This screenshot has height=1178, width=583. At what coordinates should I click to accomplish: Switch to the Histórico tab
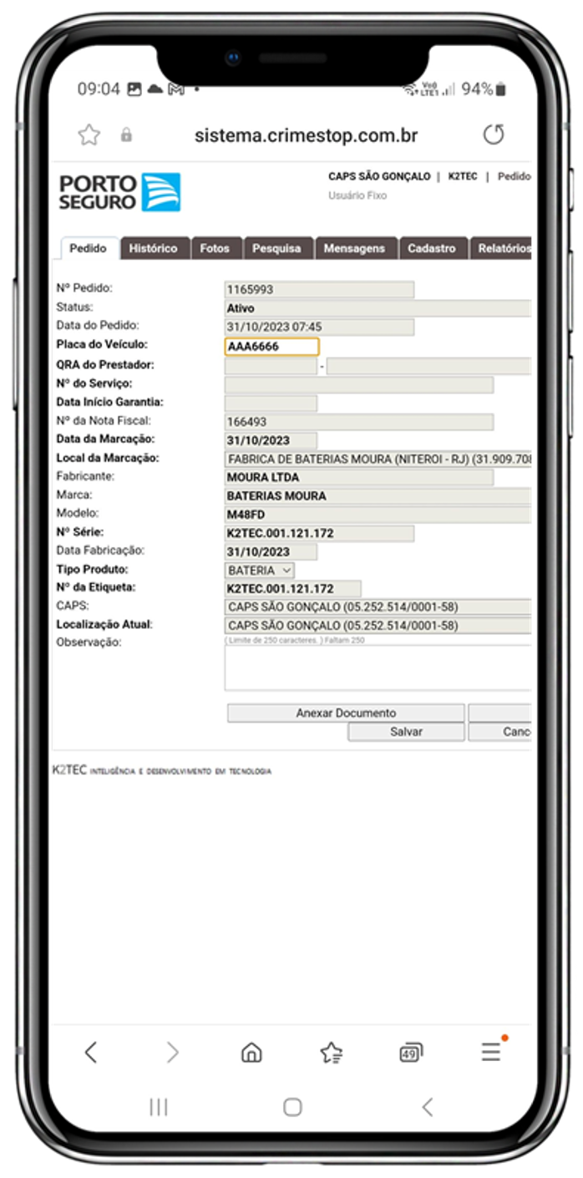coord(153,248)
